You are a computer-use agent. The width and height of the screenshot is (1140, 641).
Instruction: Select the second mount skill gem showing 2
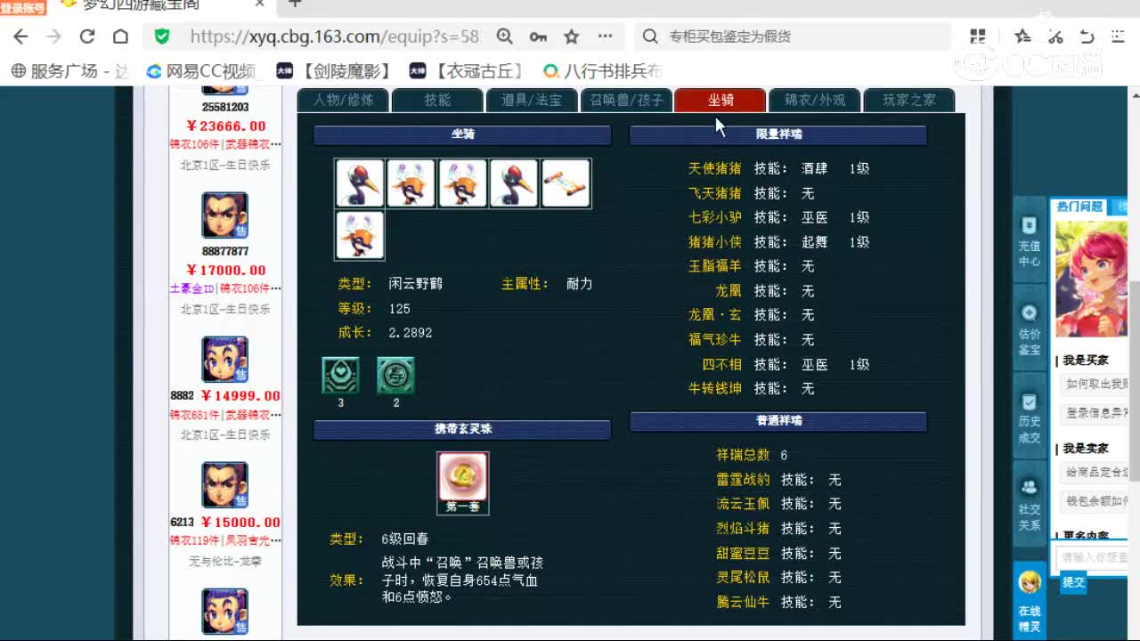click(395, 376)
